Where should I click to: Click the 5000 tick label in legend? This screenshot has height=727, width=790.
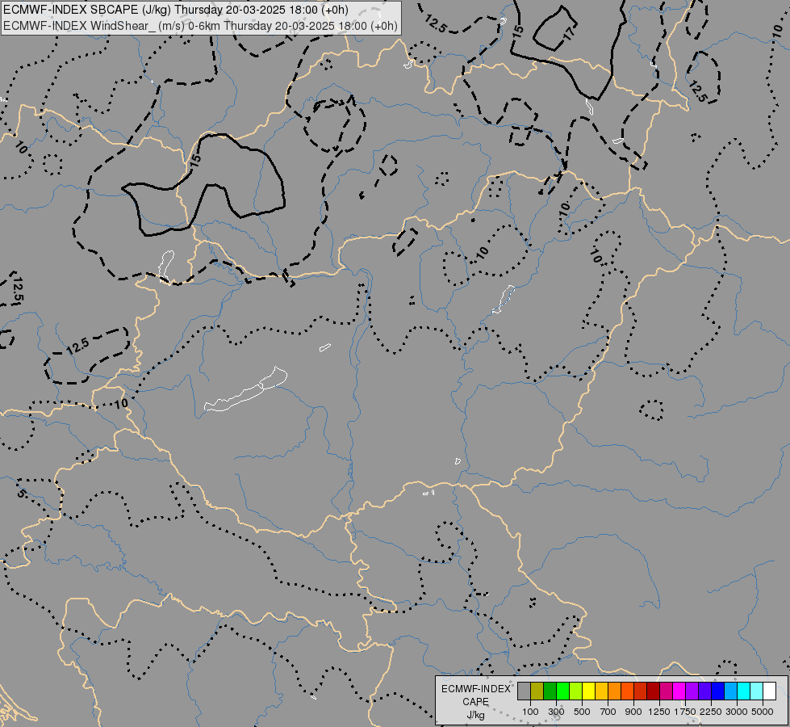tap(763, 712)
